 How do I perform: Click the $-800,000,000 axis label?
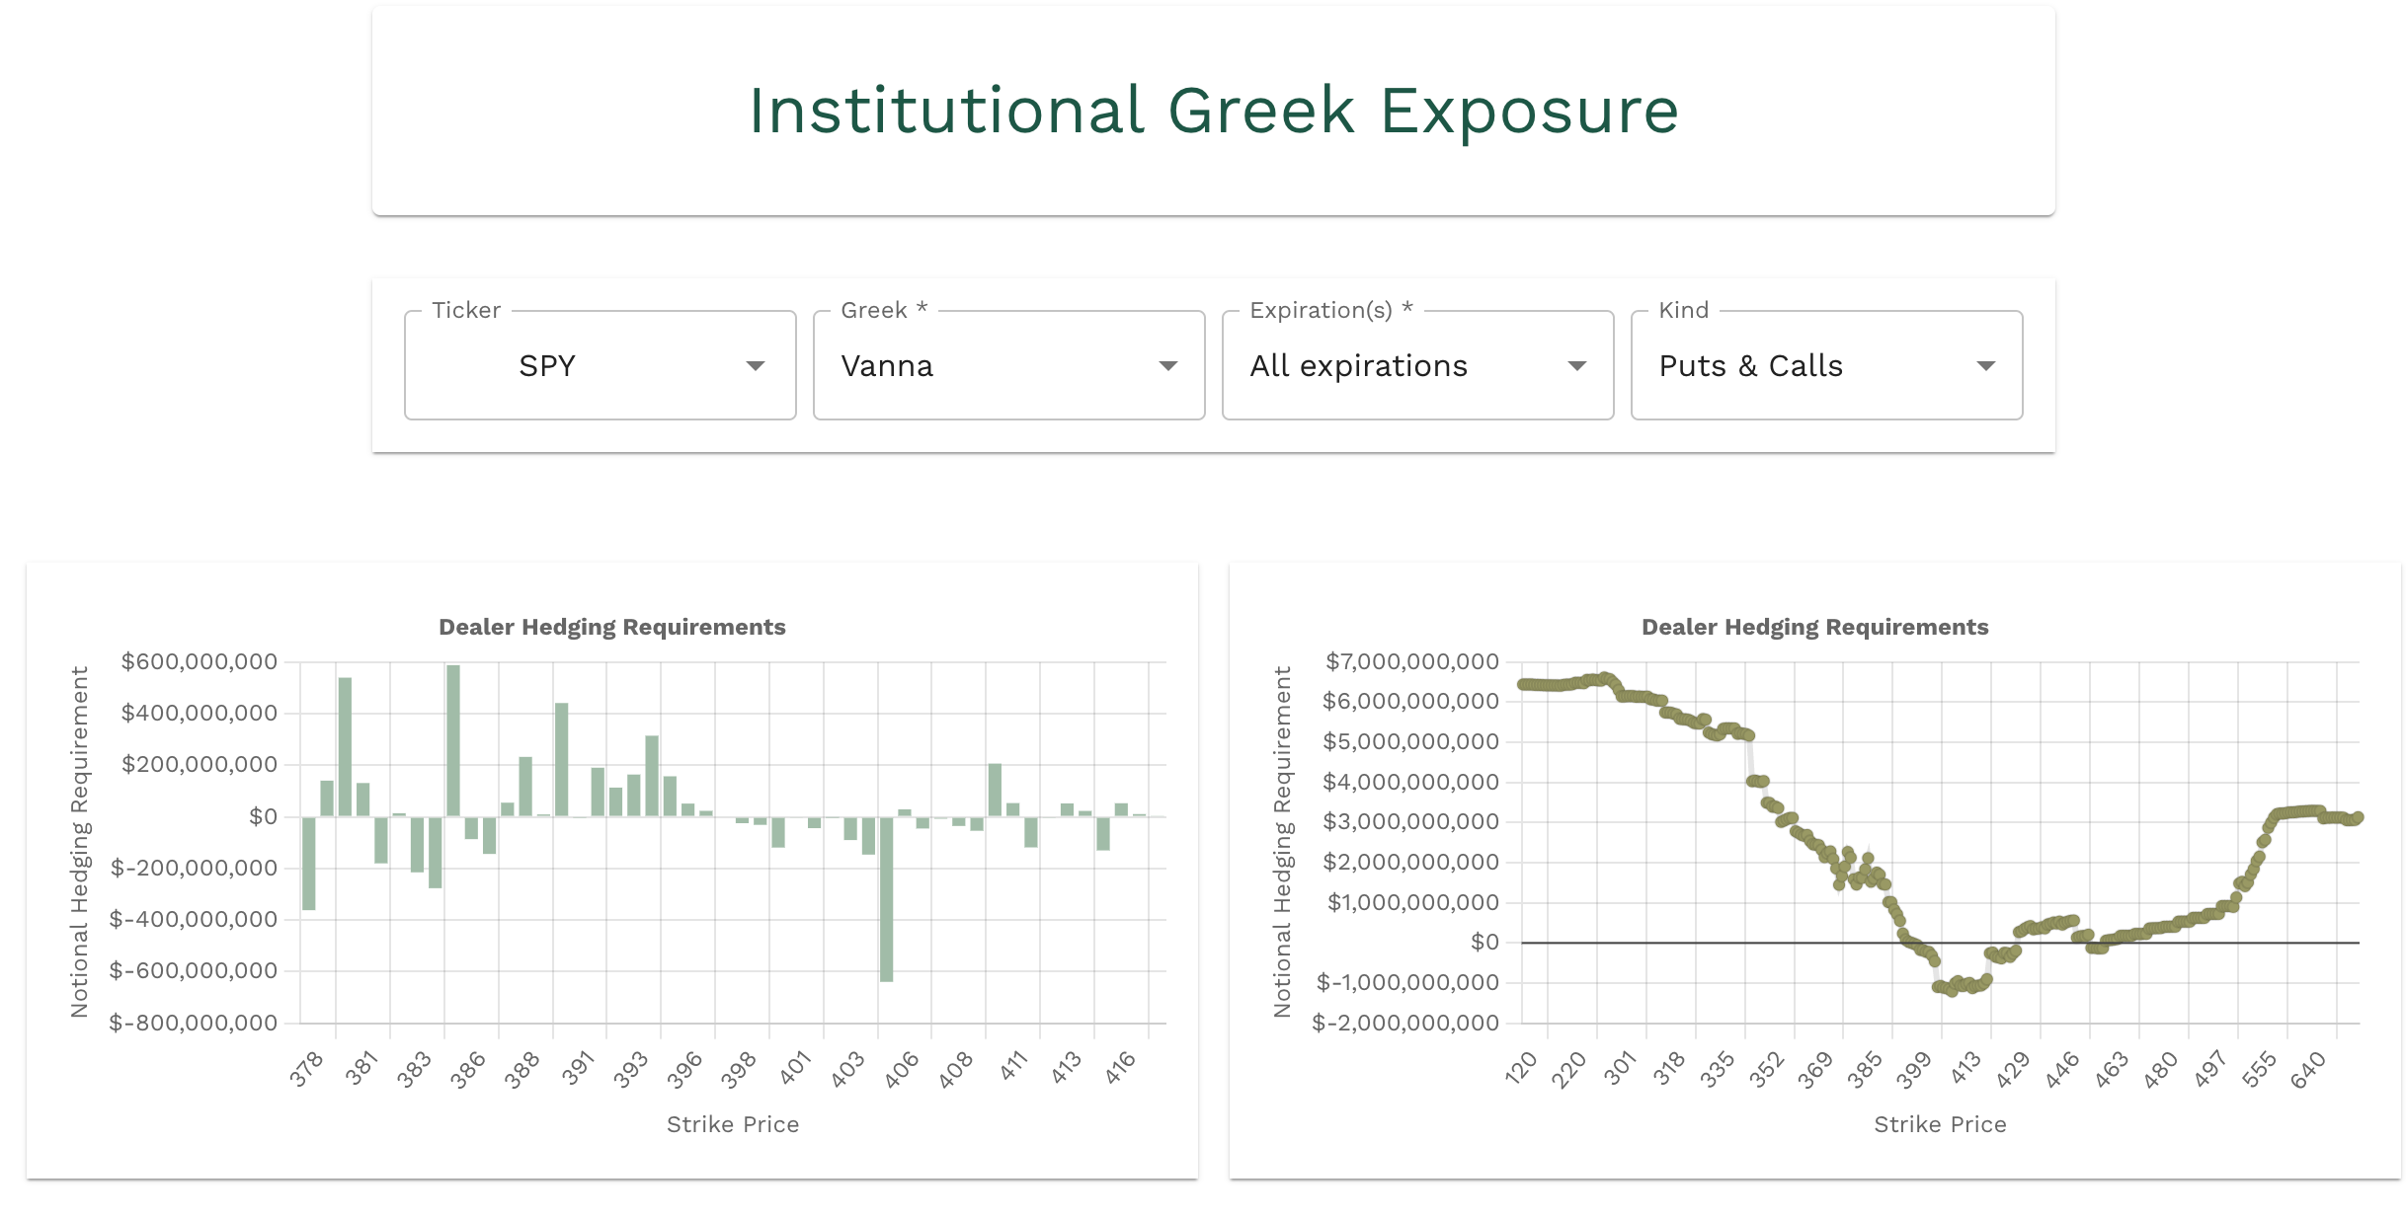tap(194, 1023)
